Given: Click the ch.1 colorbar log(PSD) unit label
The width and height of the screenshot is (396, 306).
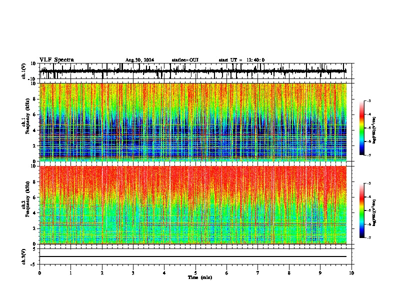Looking at the screenshot, I should point(374,130).
